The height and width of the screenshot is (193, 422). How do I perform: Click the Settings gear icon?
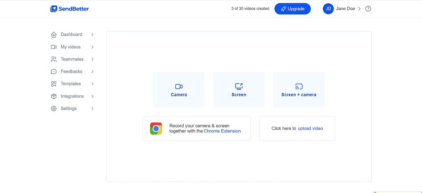54,108
